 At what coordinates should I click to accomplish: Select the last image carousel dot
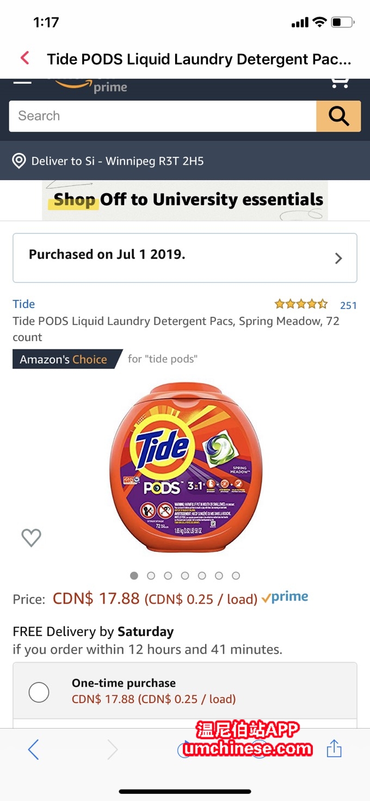(236, 576)
